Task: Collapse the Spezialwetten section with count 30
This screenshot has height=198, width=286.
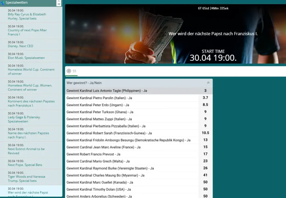Action: tap(59, 3)
